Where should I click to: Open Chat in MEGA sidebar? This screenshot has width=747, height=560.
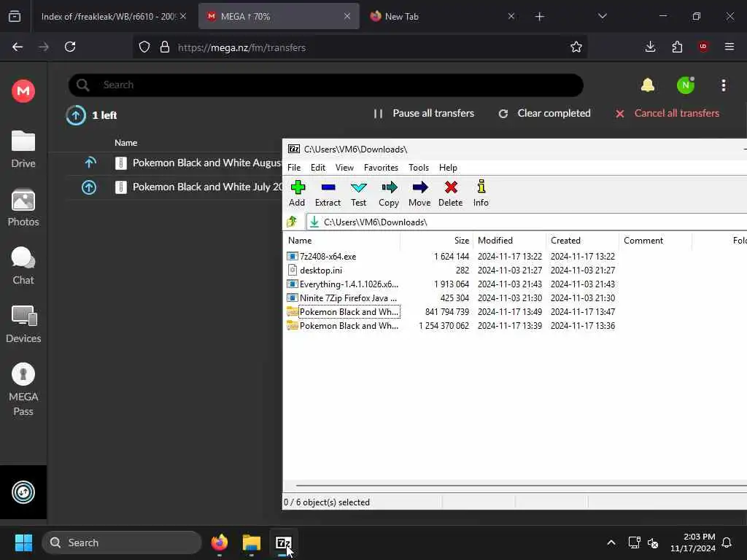coord(23,265)
